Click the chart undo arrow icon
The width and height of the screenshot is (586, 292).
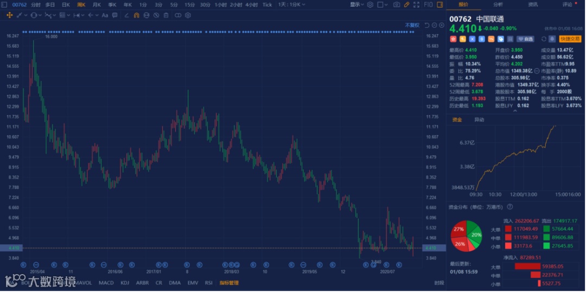(426, 25)
